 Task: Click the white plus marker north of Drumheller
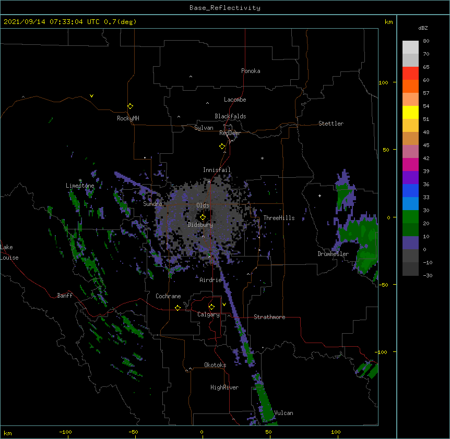[319, 196]
